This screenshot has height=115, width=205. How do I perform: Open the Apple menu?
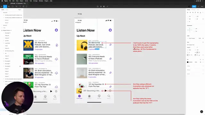pyautogui.click(x=2, y=1)
